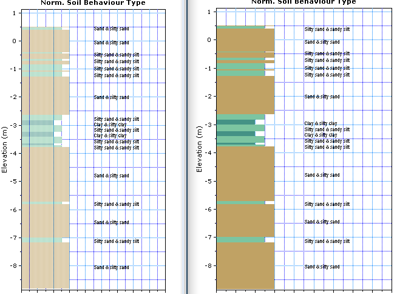Screen dimensions: 397x294
Task: Click elevation tick -1 on the right chart
Action: pos(208,68)
